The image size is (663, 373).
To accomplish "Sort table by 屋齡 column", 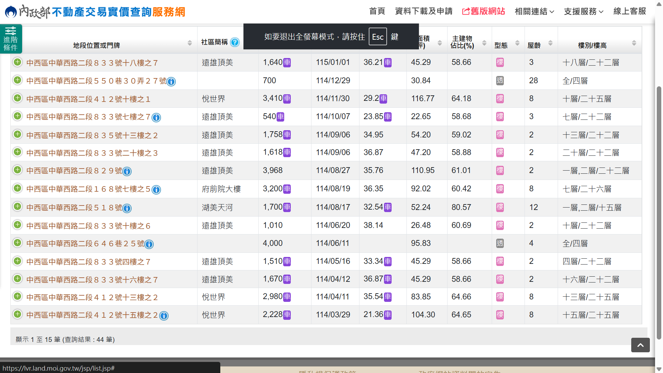I will pos(550,43).
